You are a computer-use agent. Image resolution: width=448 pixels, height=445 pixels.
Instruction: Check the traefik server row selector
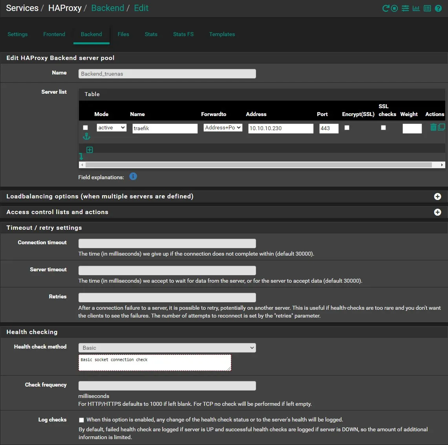85,127
